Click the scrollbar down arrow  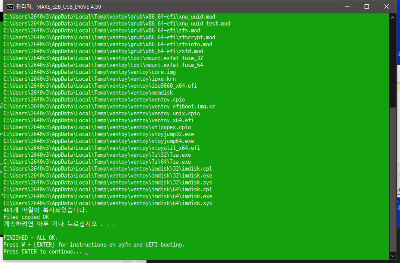click(x=393, y=256)
